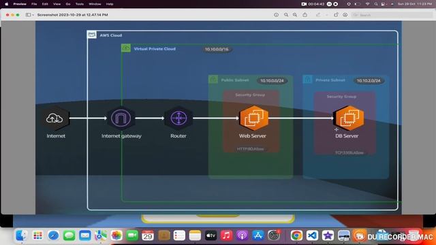Open Photos from the Dock

(116, 235)
